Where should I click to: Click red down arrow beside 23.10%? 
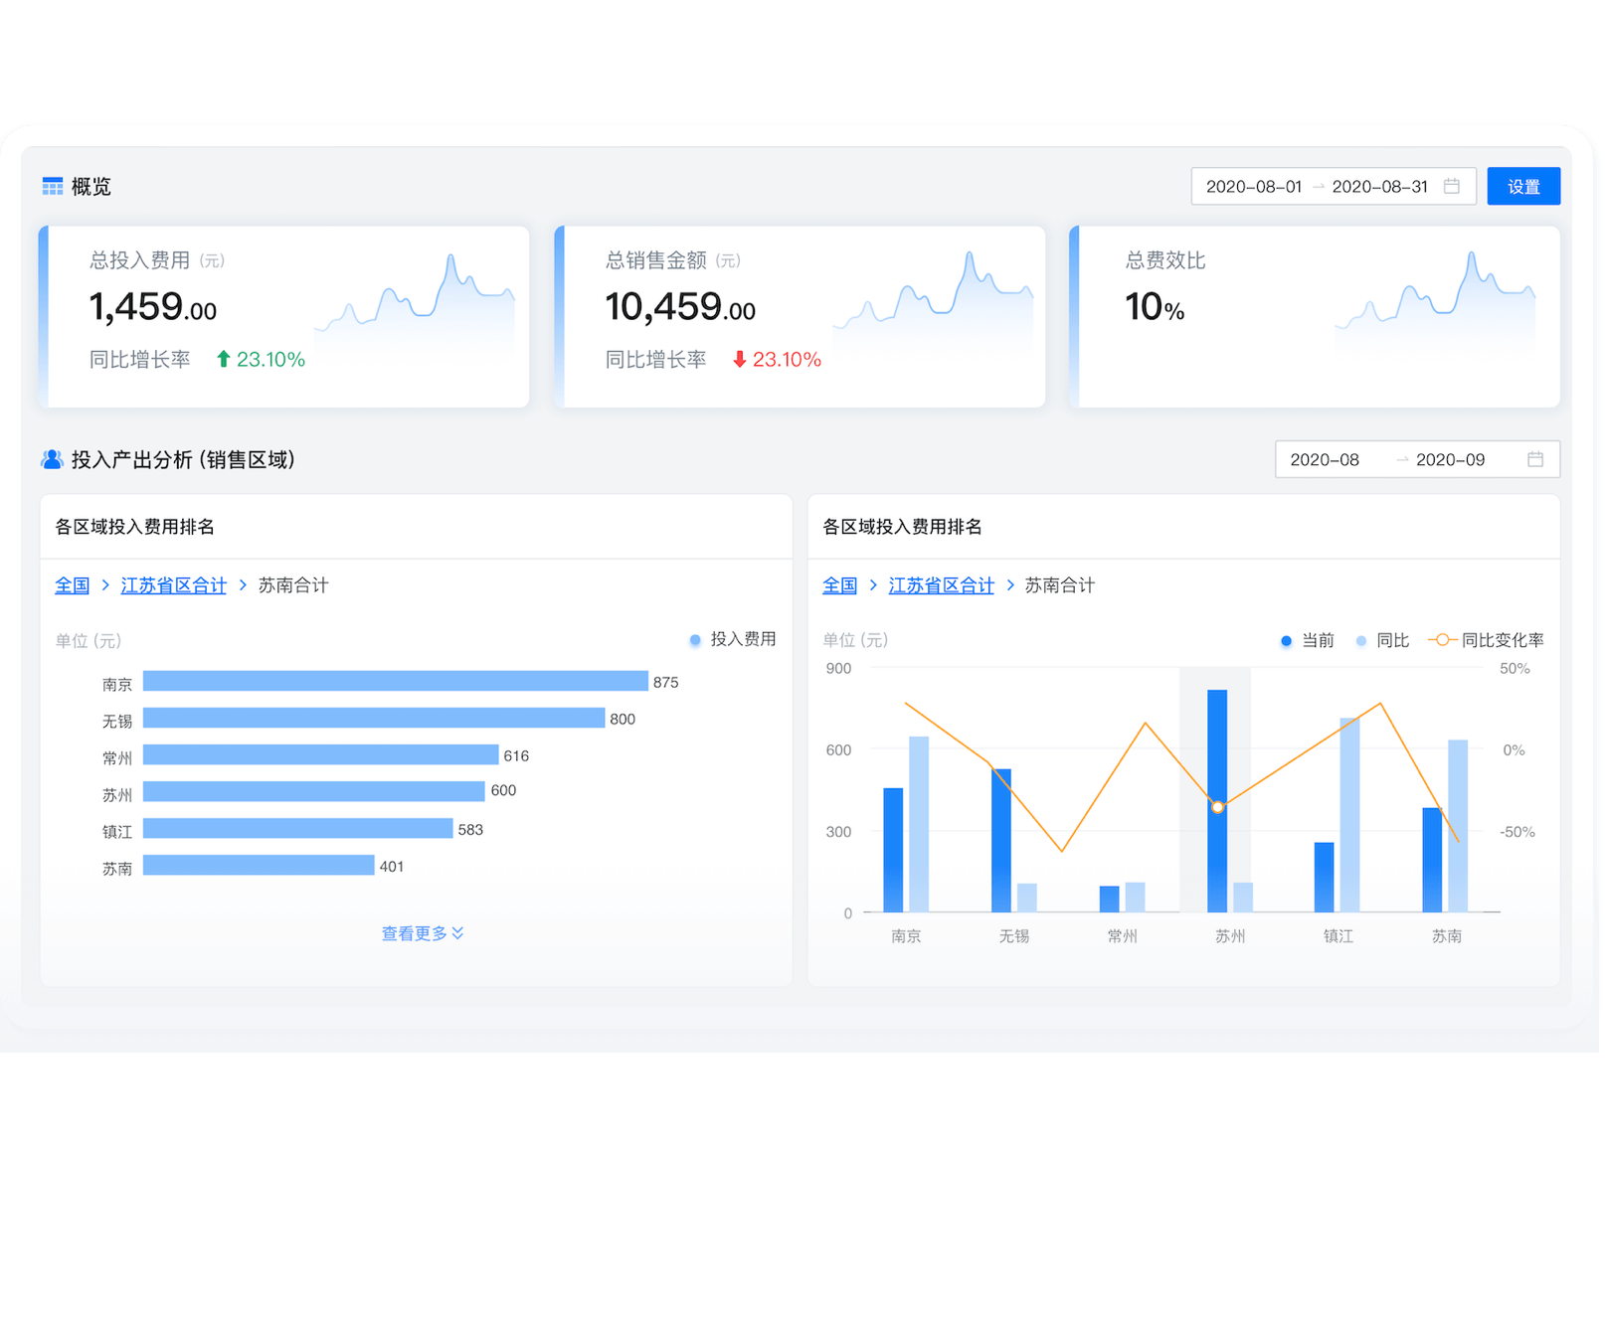click(740, 359)
